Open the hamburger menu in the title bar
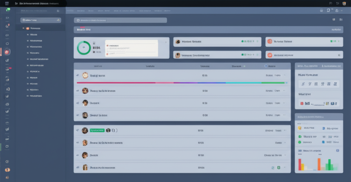 [7, 3]
